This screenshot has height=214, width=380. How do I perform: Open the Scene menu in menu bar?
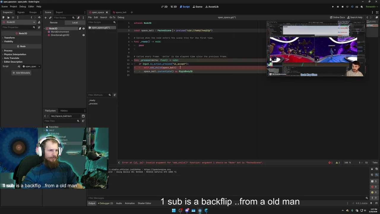(4, 7)
